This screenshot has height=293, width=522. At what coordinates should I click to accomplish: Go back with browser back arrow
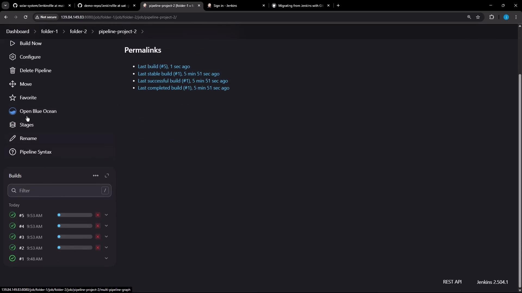click(6, 17)
